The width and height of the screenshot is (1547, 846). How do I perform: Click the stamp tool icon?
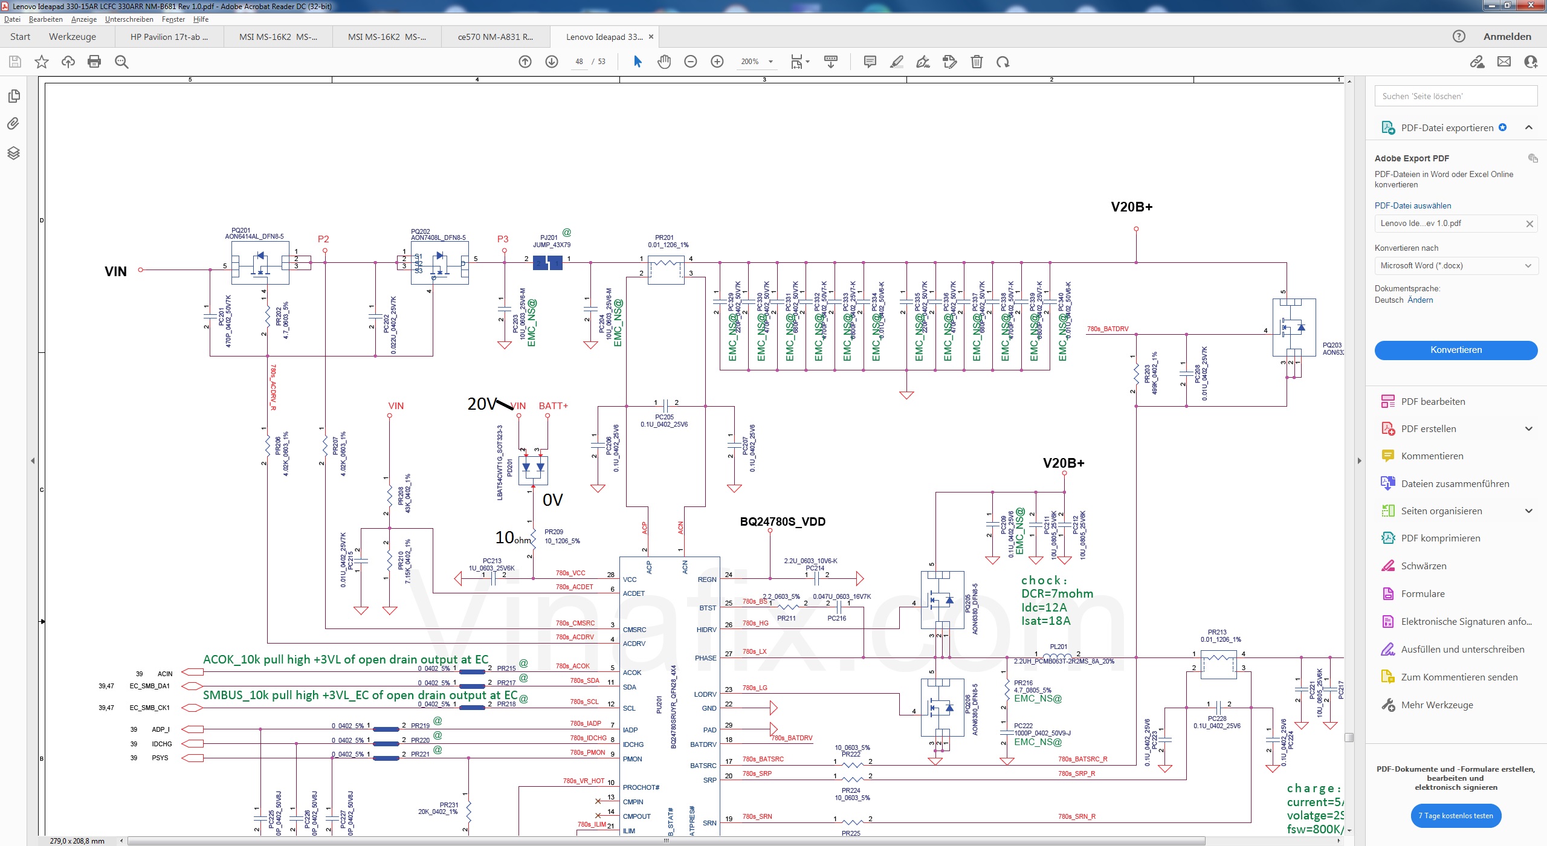(x=950, y=62)
